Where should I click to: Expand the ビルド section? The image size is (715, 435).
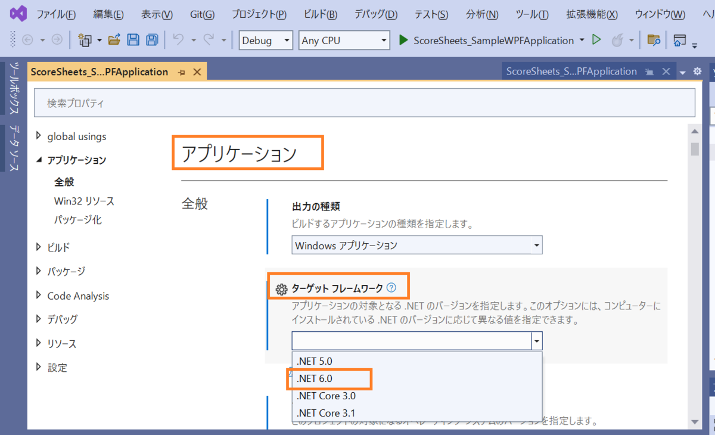point(39,247)
